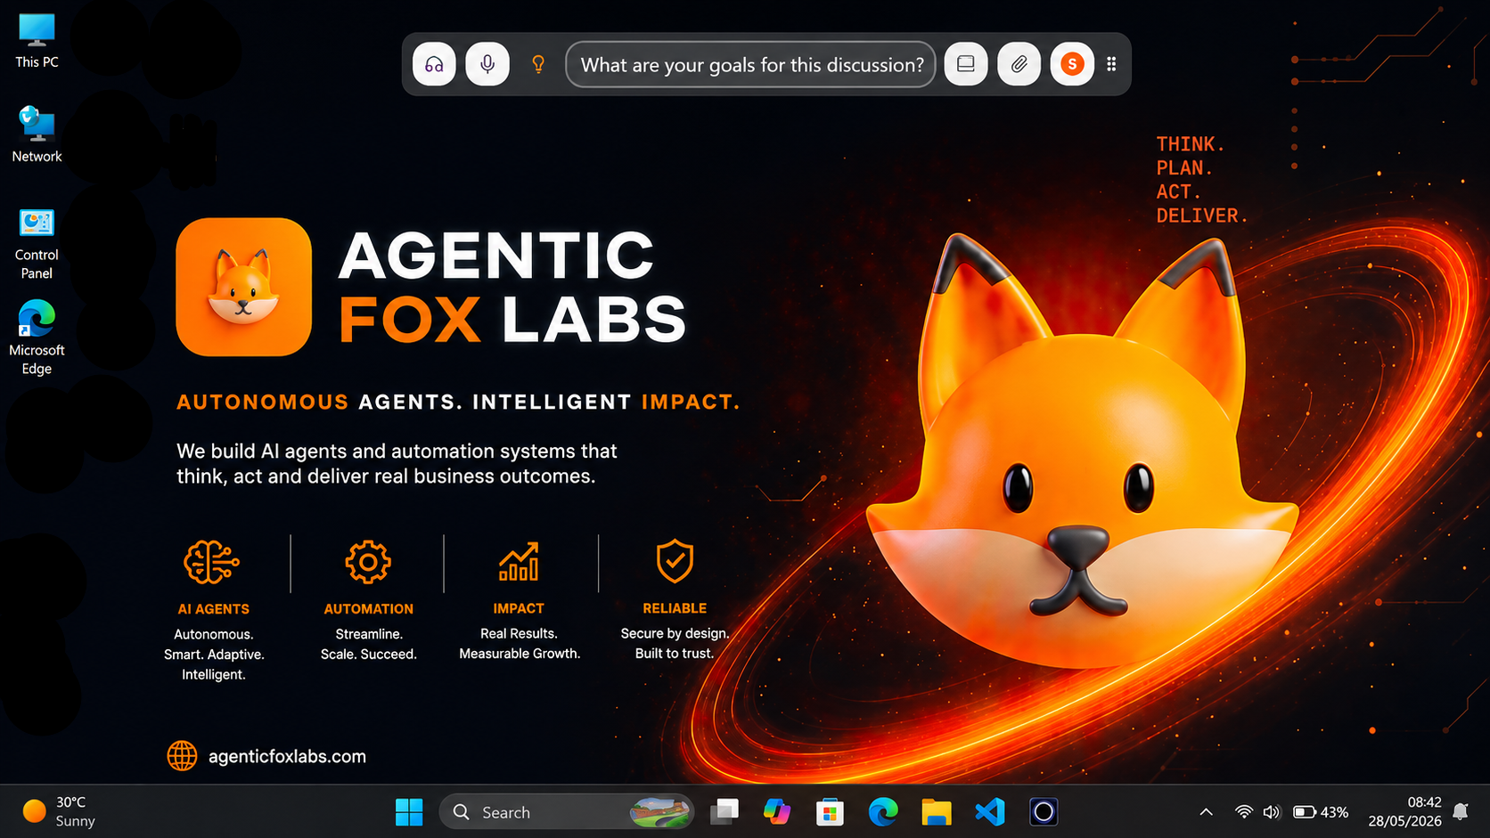The height and width of the screenshot is (838, 1490).
Task: Click the taskbar Search box
Action: (x=567, y=812)
